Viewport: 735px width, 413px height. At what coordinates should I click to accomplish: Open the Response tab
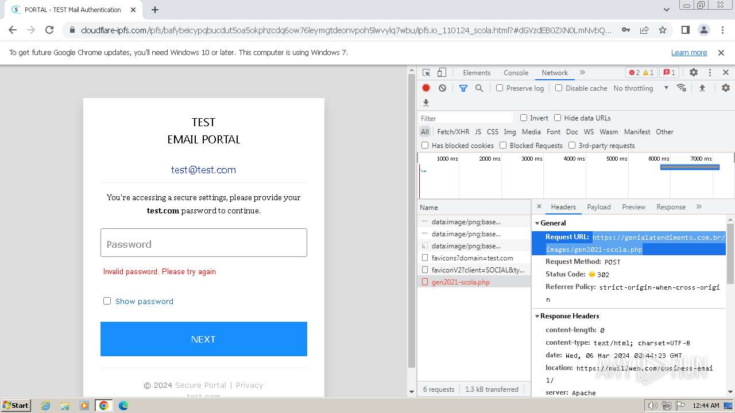(671, 206)
